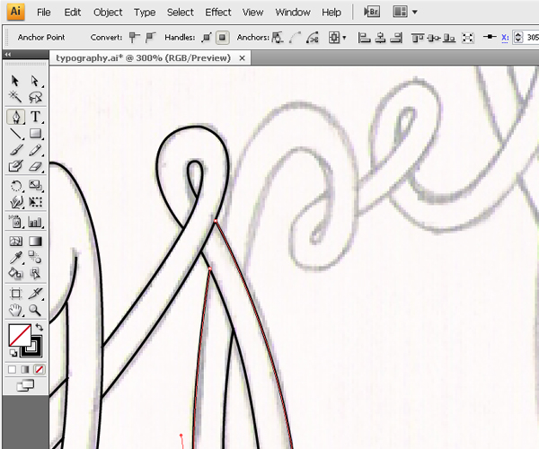Click the X coordinate link label
Viewport: 539px width, 449px height.
[x=505, y=37]
